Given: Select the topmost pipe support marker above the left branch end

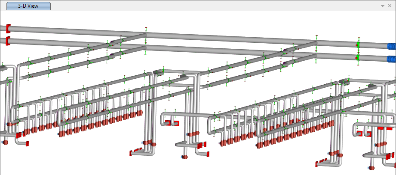Looking at the screenshot, I should 146,30.
